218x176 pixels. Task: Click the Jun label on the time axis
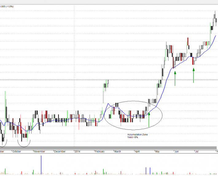(x=176, y=152)
